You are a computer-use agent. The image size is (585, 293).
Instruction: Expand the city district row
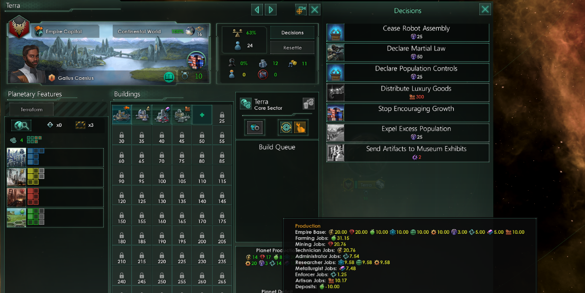click(55, 158)
